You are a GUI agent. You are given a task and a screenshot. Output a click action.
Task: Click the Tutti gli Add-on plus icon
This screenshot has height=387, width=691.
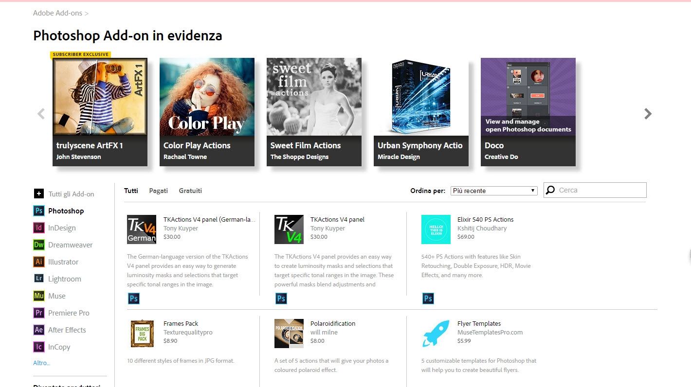point(39,194)
